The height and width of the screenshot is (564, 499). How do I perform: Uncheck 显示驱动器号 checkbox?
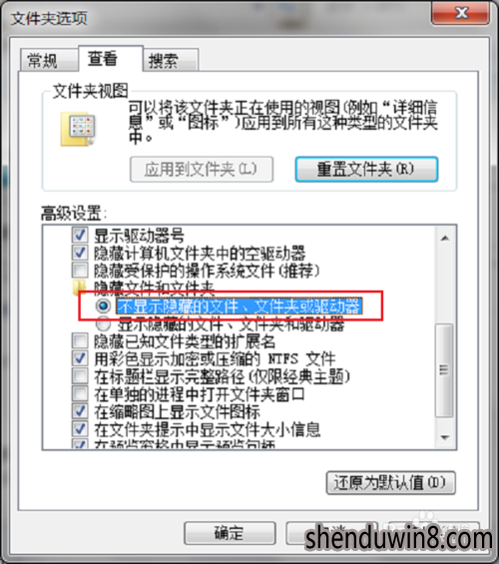click(80, 235)
